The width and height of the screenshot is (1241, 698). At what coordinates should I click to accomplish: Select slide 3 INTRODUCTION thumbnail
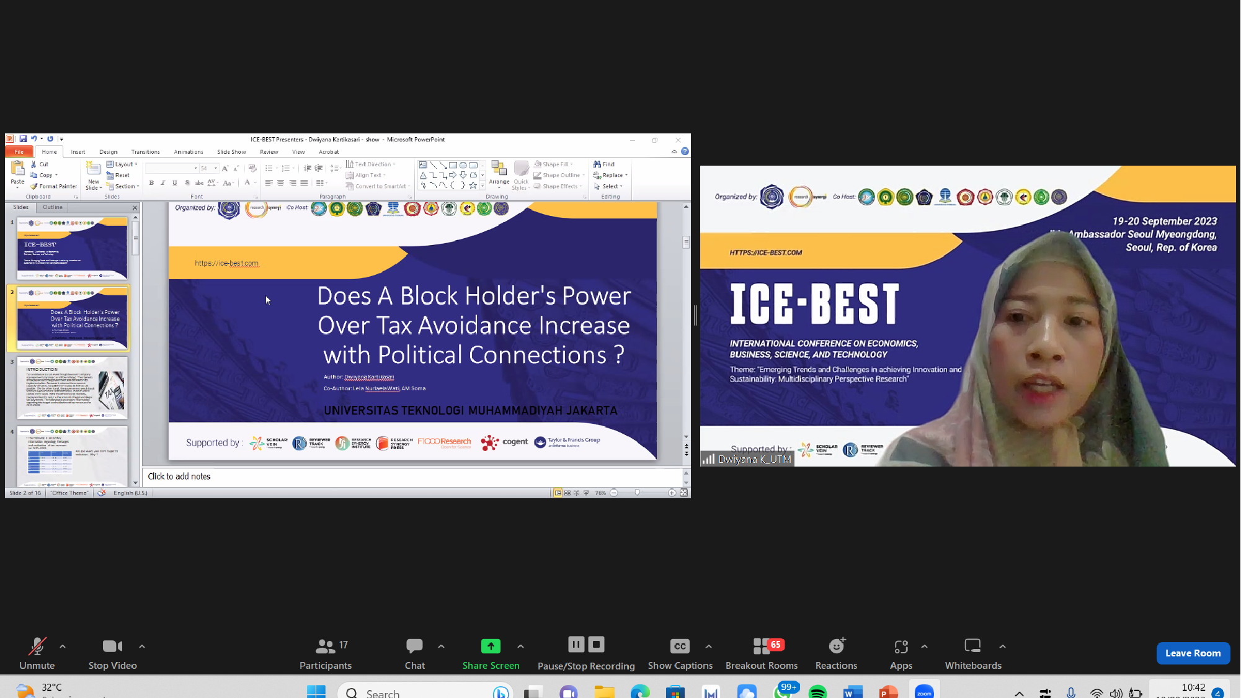72,388
